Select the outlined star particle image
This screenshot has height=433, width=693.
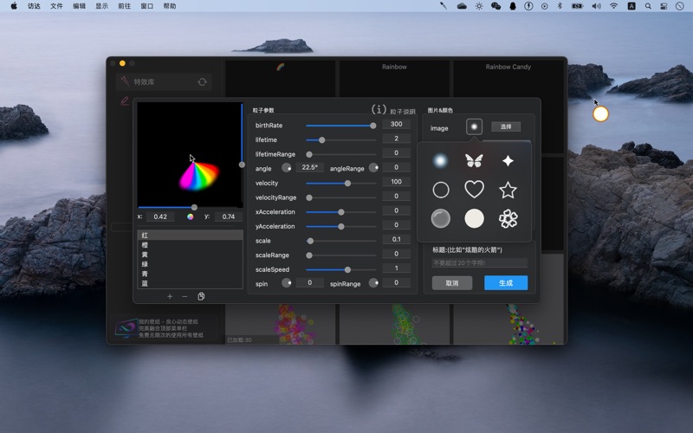(508, 190)
